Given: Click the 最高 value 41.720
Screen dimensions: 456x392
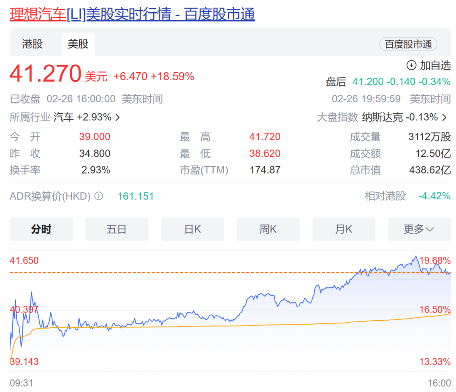Looking at the screenshot, I should click(x=265, y=137).
